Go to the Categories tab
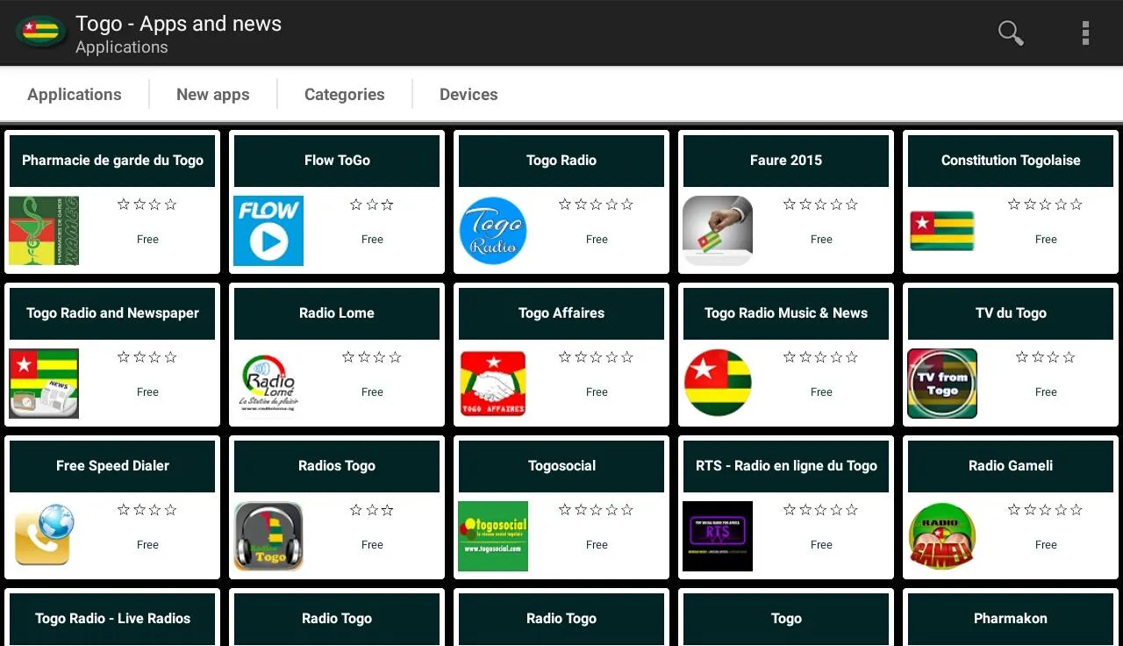 [x=345, y=95]
